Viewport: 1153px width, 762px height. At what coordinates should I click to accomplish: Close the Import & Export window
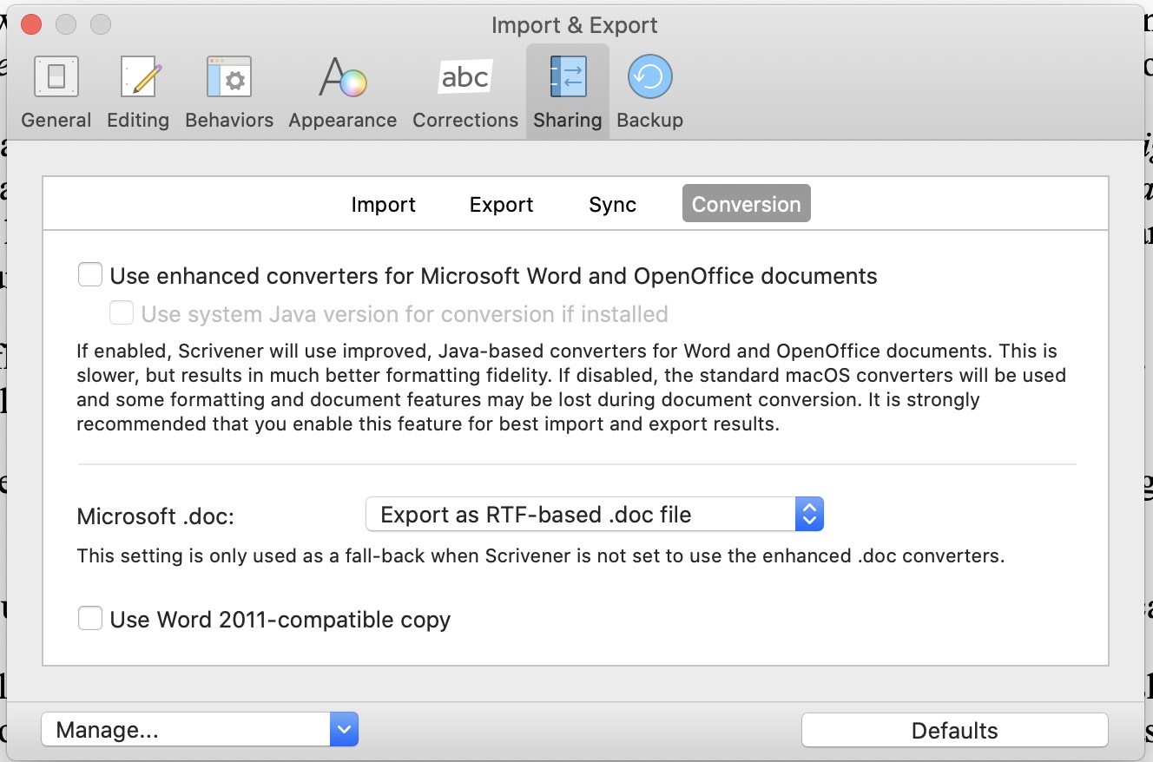point(31,24)
